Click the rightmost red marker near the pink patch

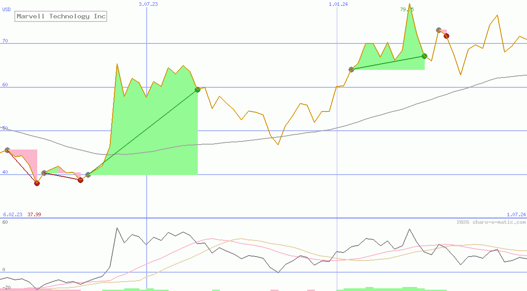click(447, 36)
